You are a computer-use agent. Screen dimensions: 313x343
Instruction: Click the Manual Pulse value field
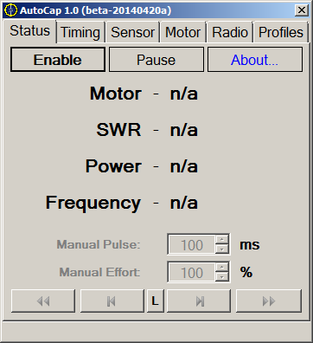point(192,244)
